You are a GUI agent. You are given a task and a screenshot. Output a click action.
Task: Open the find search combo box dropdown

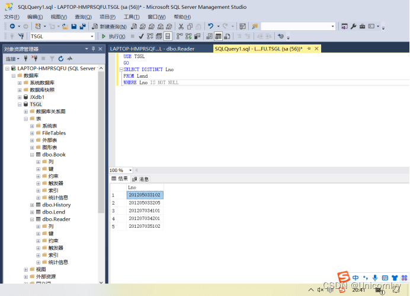point(332,26)
